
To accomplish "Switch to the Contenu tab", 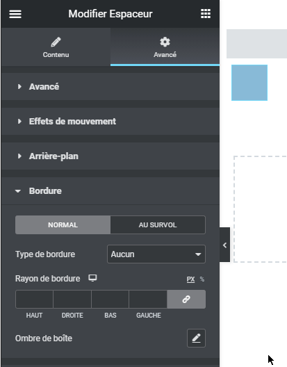I will click(56, 47).
